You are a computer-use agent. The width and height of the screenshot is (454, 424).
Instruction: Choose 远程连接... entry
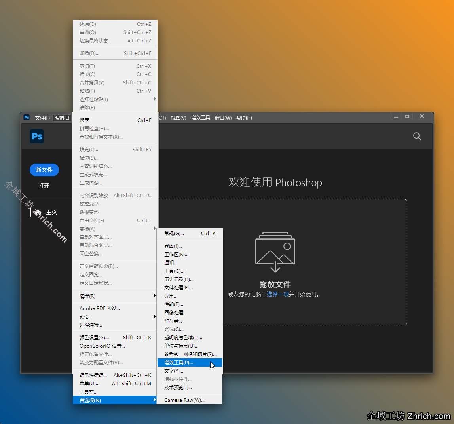point(115,325)
